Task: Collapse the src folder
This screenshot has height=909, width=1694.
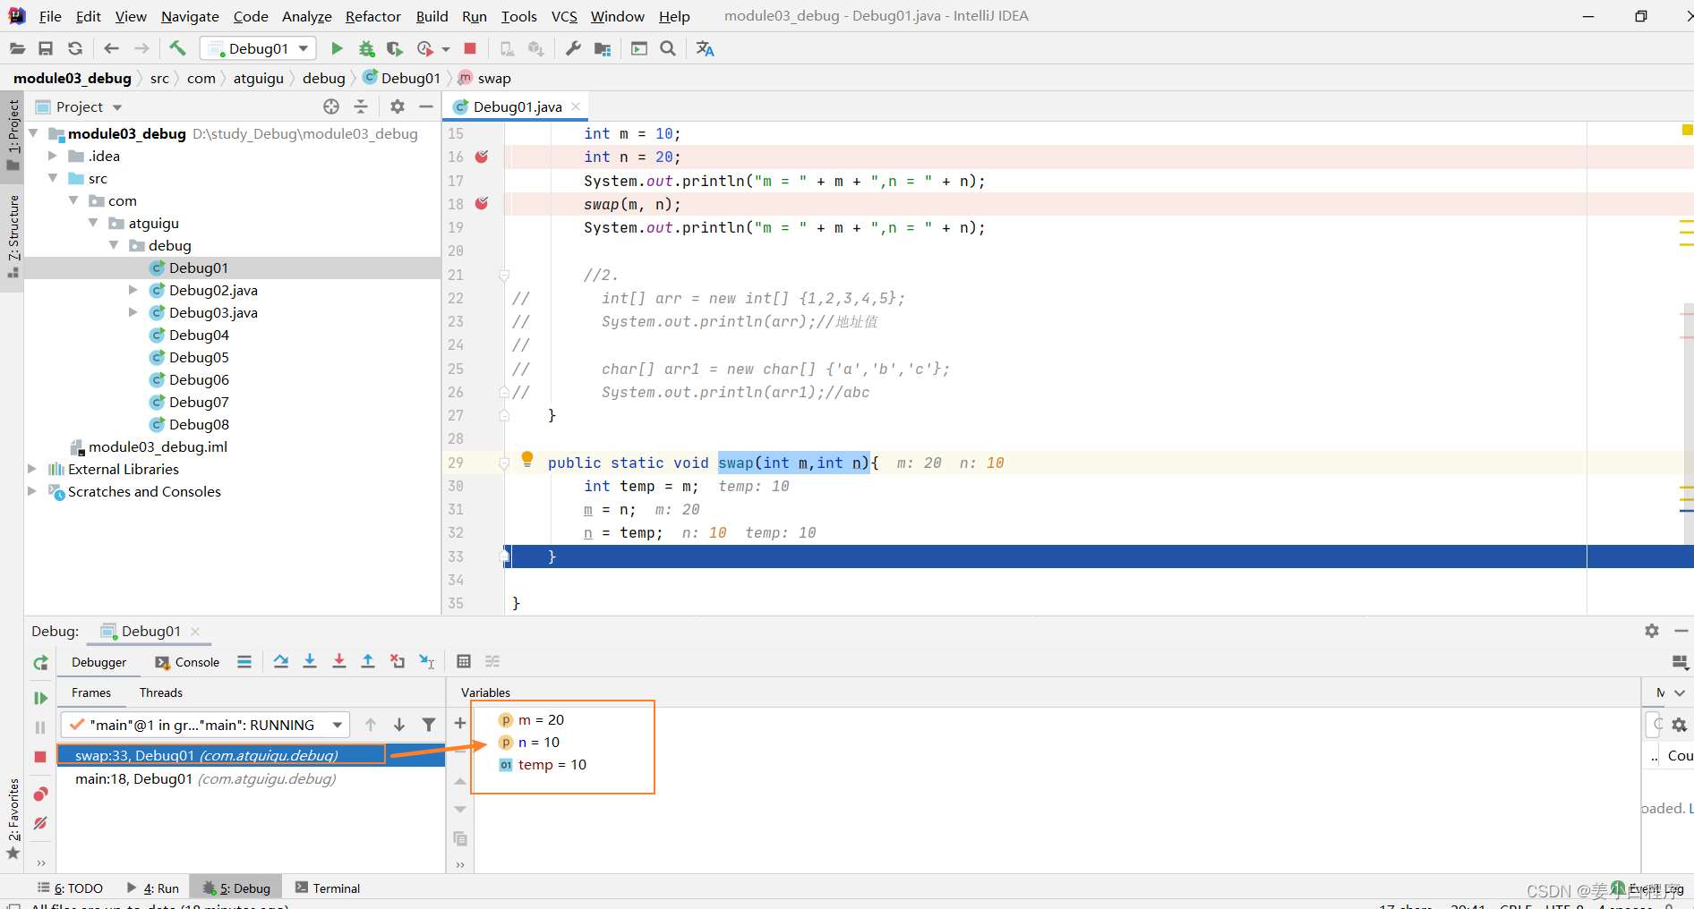Action: pos(53,178)
